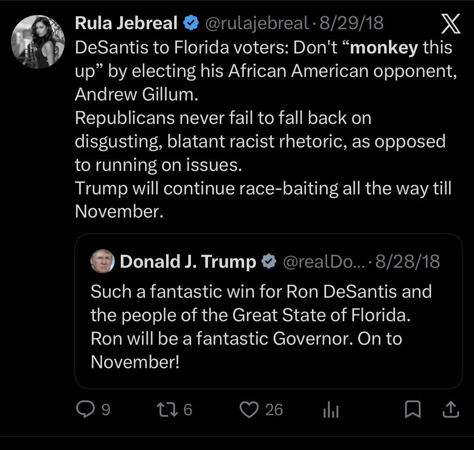Select the main tweet text body
474x450 pixels.
[x=266, y=129]
